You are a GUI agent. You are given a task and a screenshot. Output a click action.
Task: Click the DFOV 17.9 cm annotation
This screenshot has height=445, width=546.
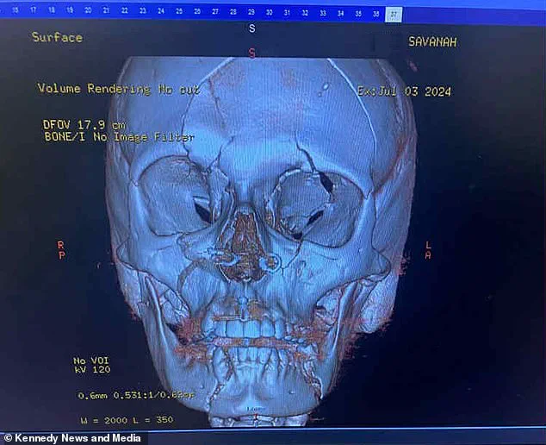click(x=79, y=124)
